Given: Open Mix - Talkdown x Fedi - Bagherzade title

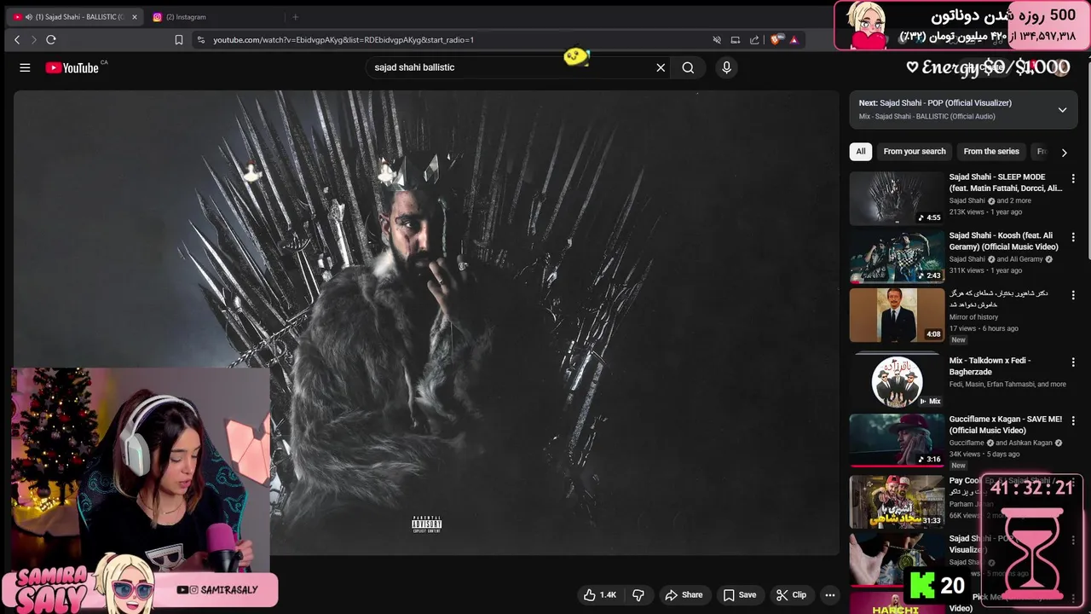Looking at the screenshot, I should [x=990, y=366].
